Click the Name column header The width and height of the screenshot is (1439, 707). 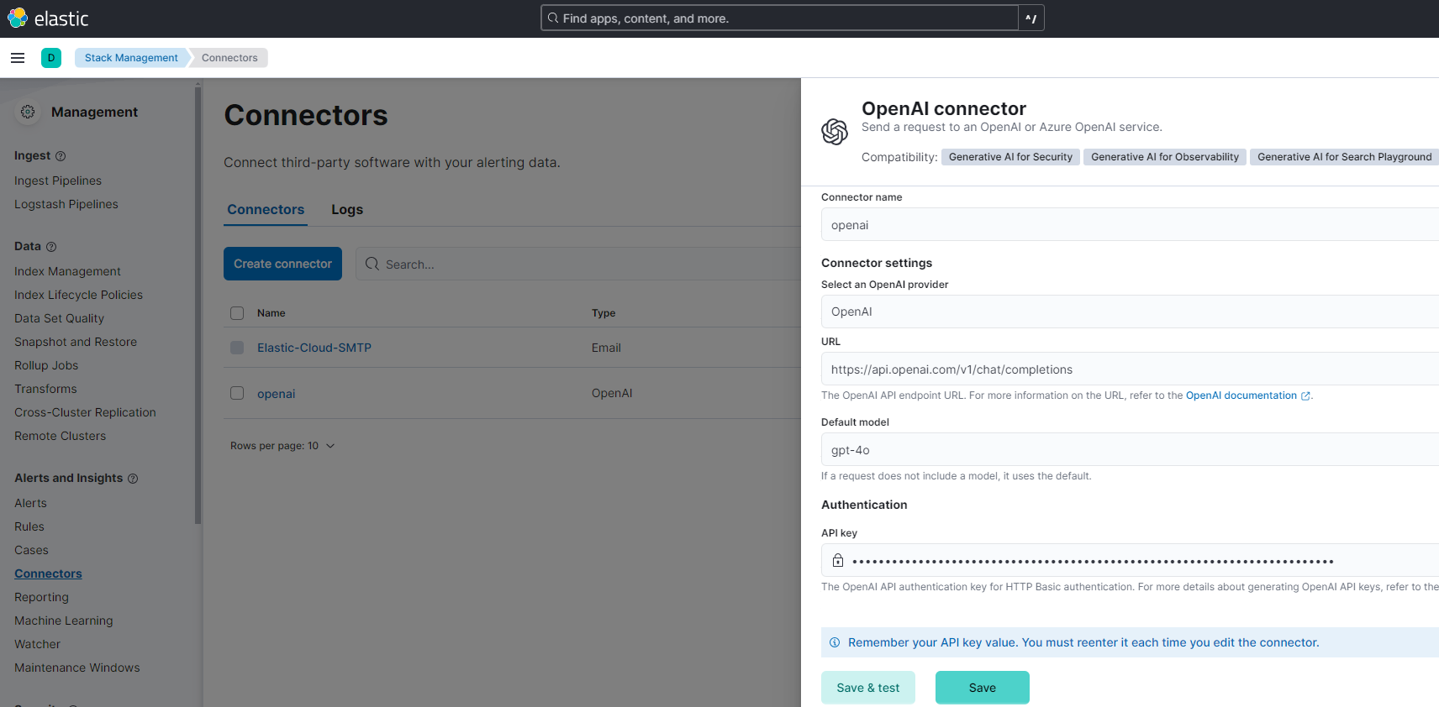(x=271, y=313)
